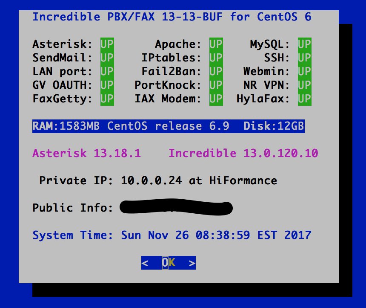Click the UP status next to Fail2Ban
The image size is (366, 308).
point(216,71)
